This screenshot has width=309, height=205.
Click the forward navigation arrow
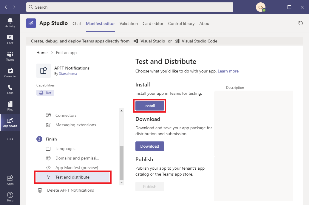(14, 7)
